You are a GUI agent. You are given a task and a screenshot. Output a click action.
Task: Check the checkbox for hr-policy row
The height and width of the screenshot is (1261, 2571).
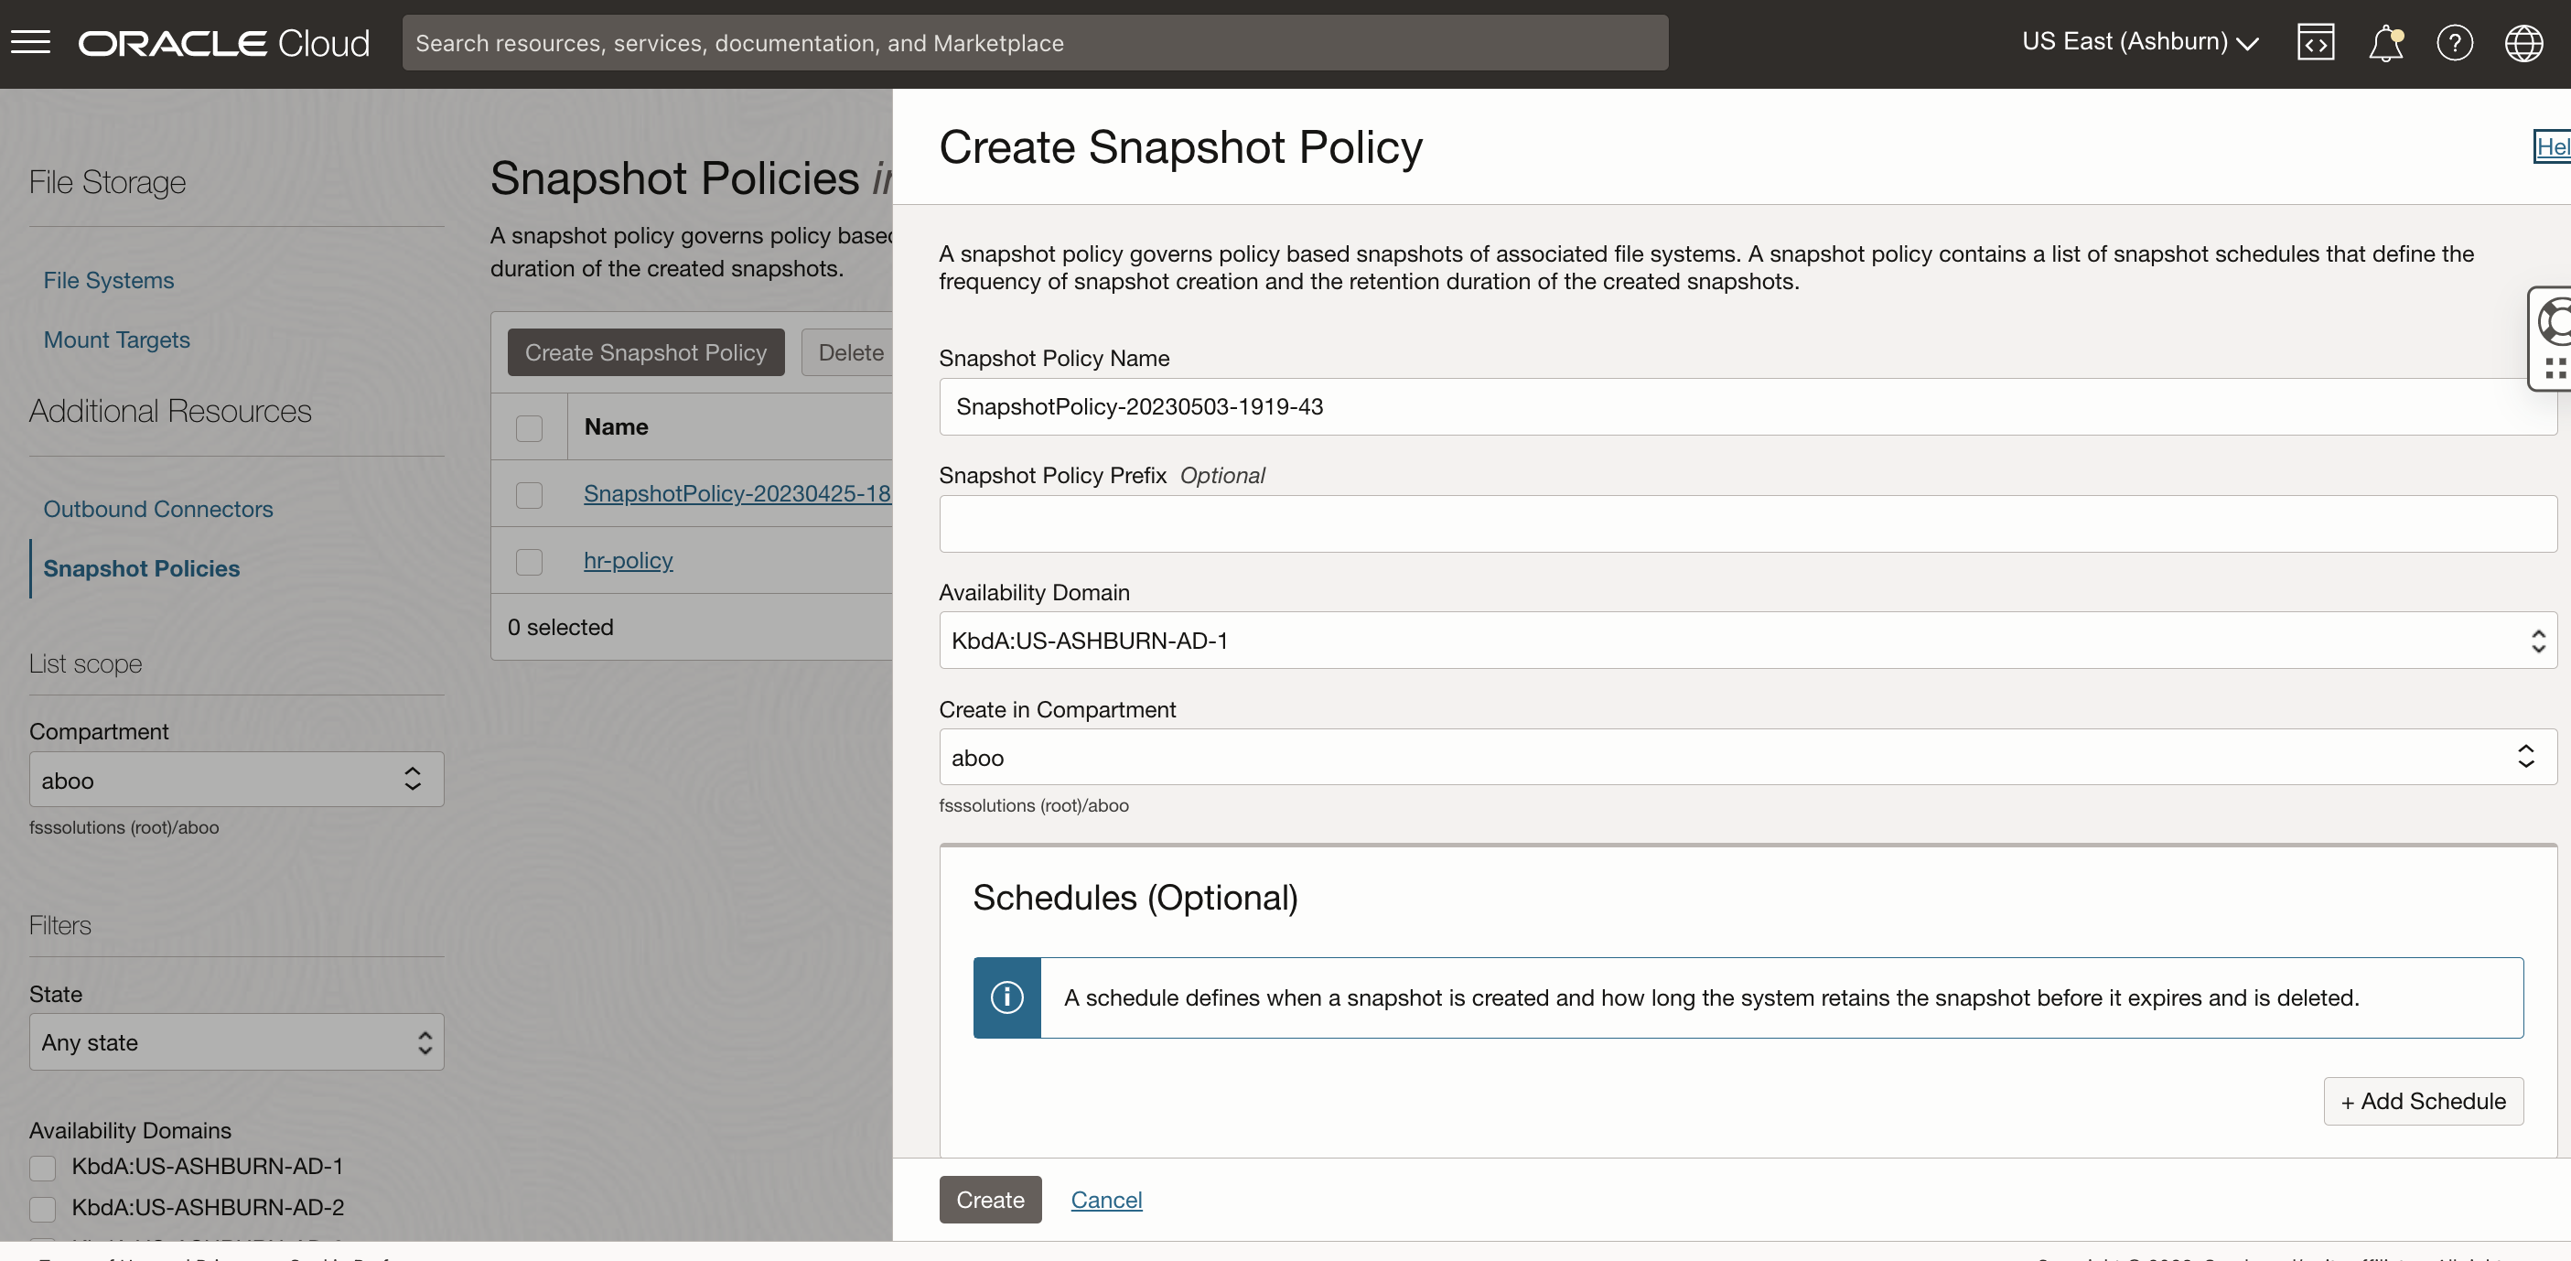point(528,561)
